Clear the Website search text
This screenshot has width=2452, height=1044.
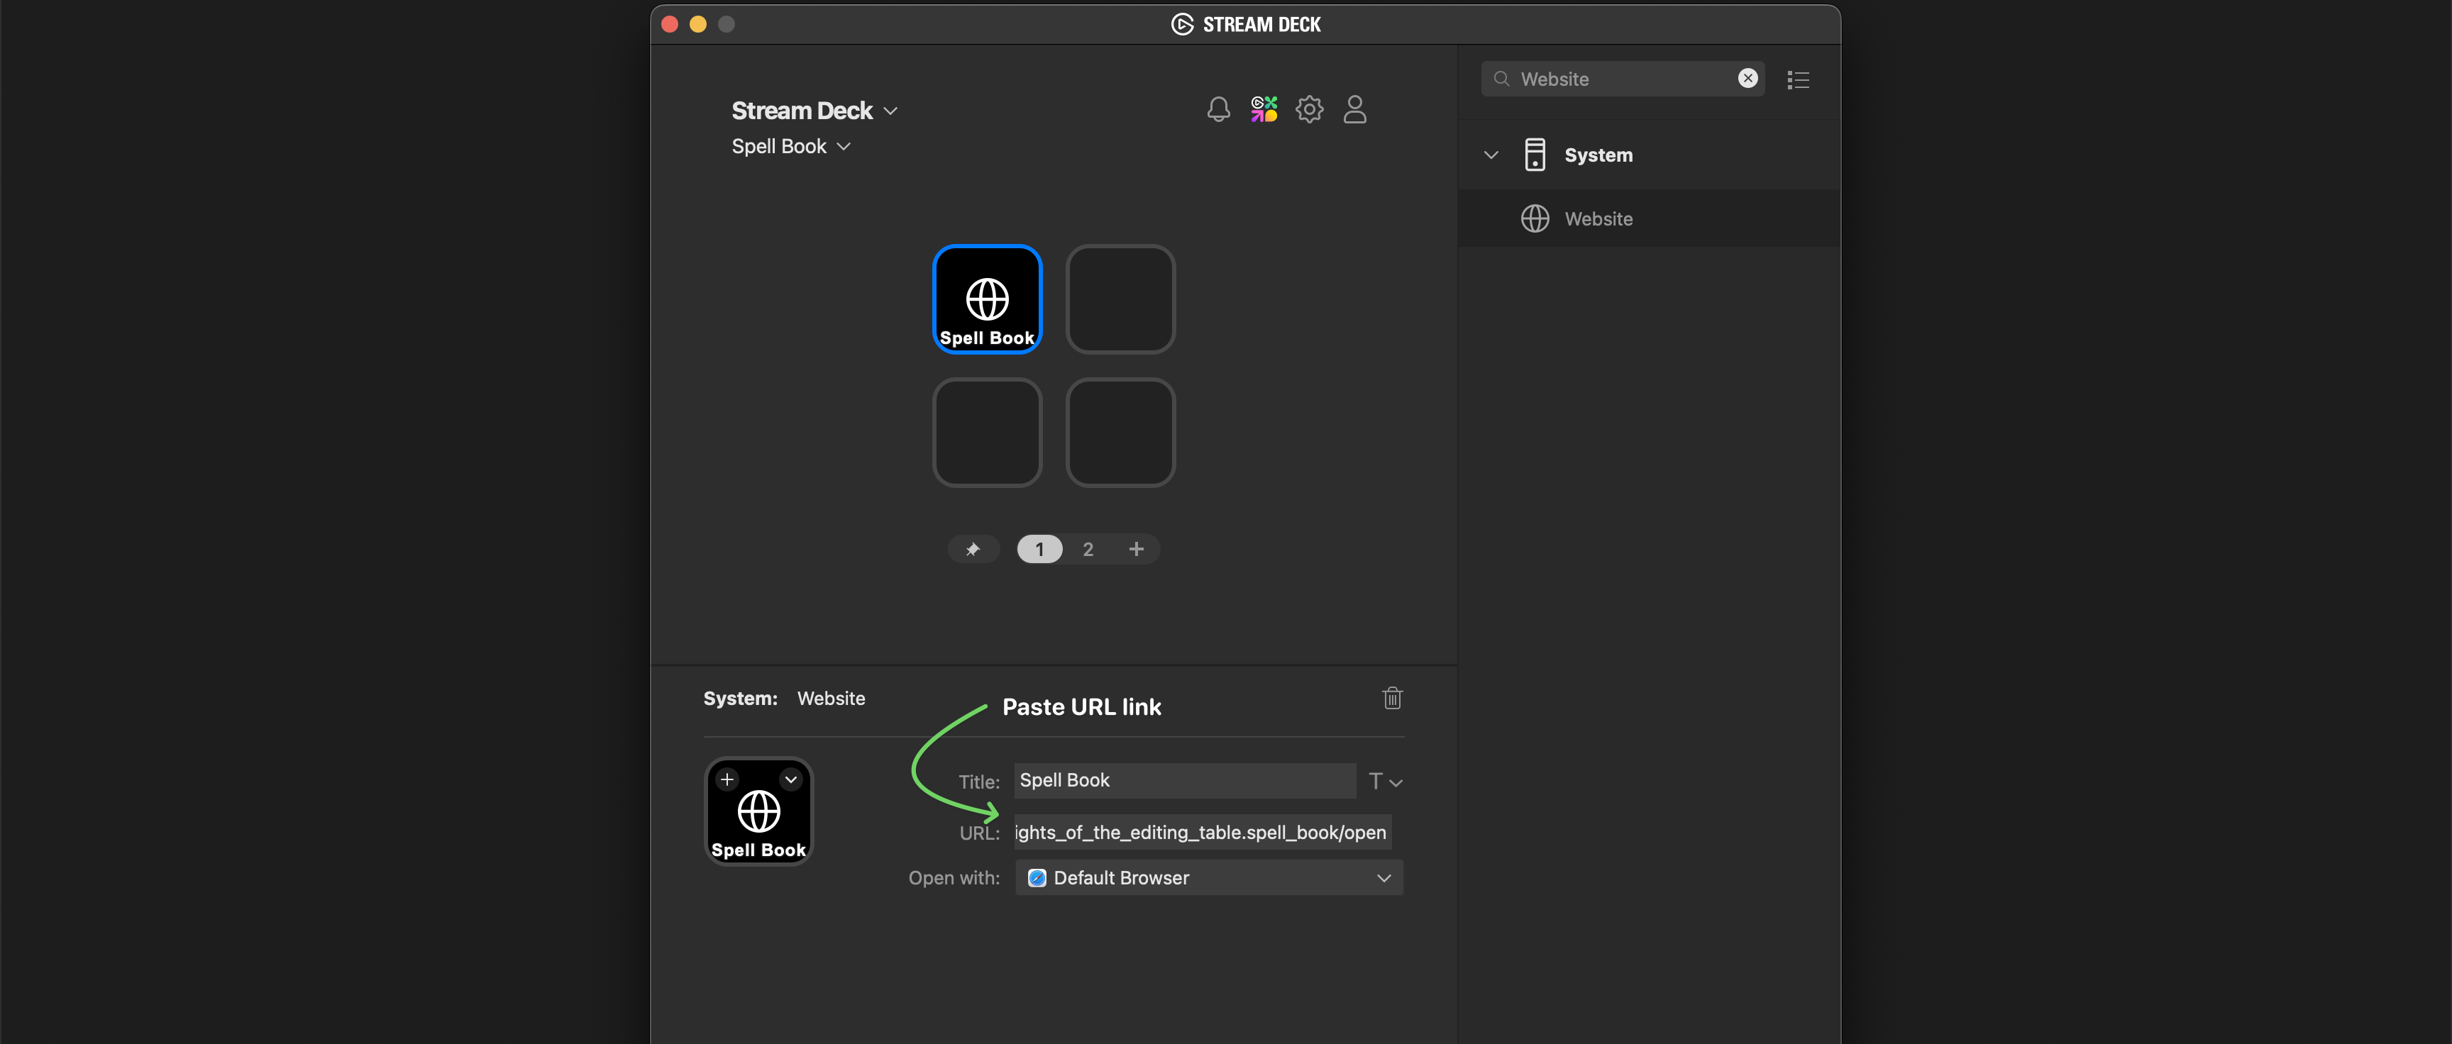(1747, 79)
